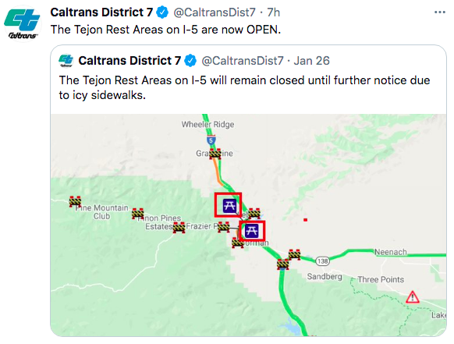Open the Caltrans District 7 display name
This screenshot has width=454, height=344.
coord(101,12)
